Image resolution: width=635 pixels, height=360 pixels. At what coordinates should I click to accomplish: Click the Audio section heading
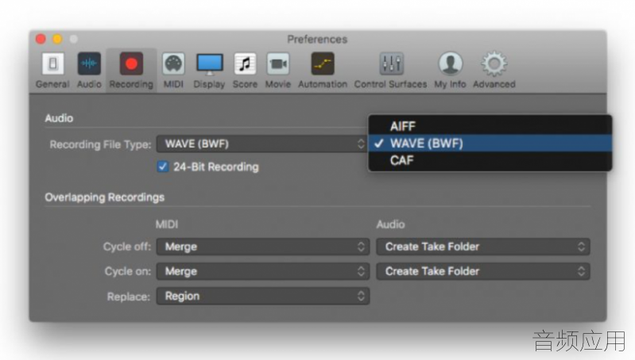click(x=59, y=118)
